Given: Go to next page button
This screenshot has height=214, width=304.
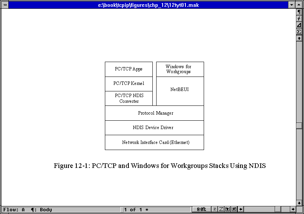Looking at the screenshot, I should tap(234, 209).
